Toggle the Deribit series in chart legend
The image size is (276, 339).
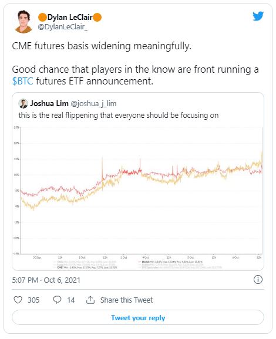(x=170, y=262)
